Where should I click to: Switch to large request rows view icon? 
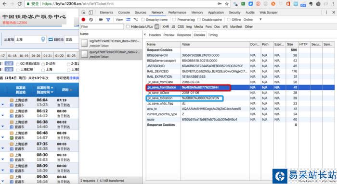[129, 20]
